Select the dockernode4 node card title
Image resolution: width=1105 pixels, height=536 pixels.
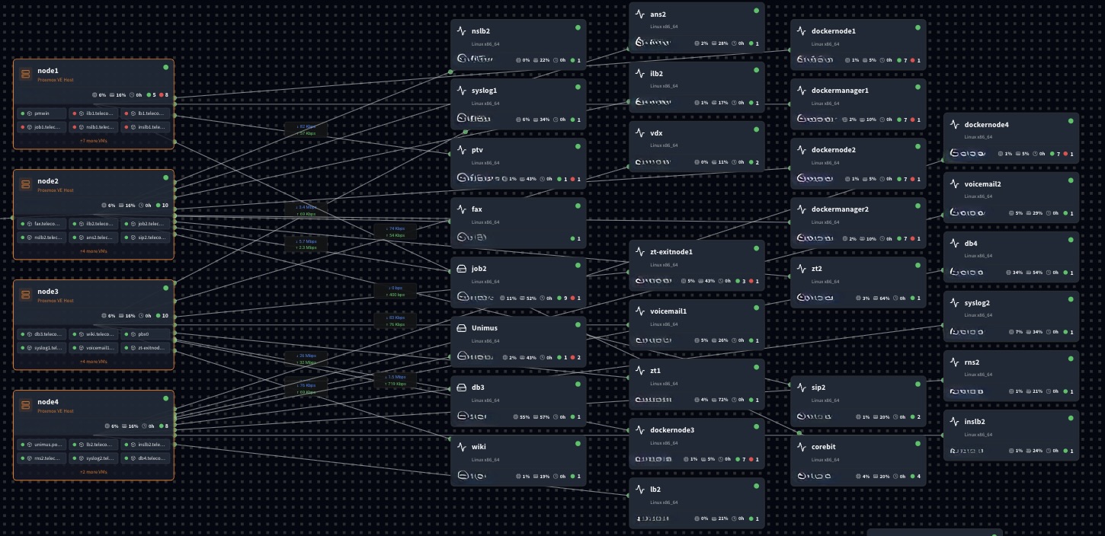coord(986,125)
